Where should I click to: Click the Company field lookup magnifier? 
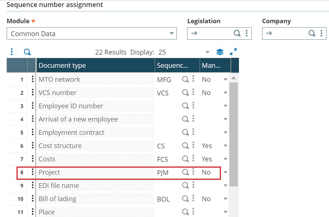coord(312,34)
